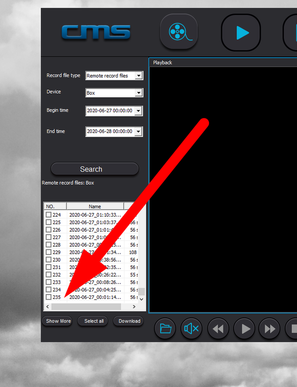
Task: Select file 2020-06-27_01:10:33 in list
Action: click(x=95, y=215)
